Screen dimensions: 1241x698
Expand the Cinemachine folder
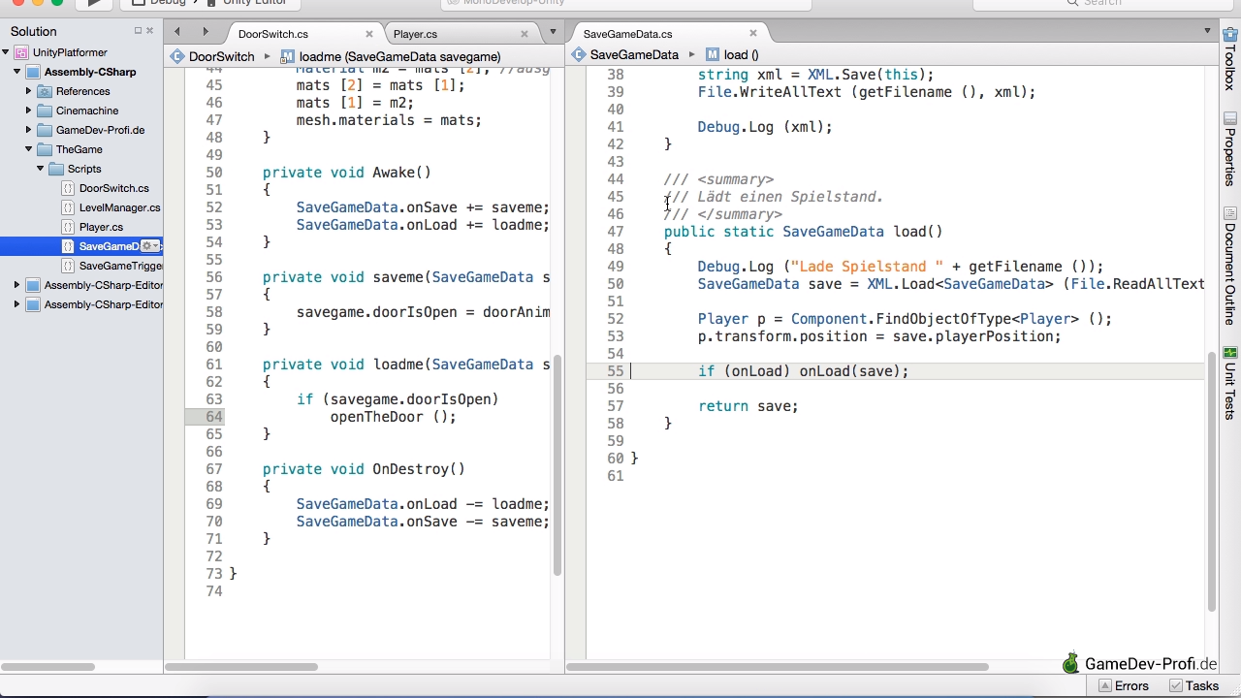pos(29,111)
